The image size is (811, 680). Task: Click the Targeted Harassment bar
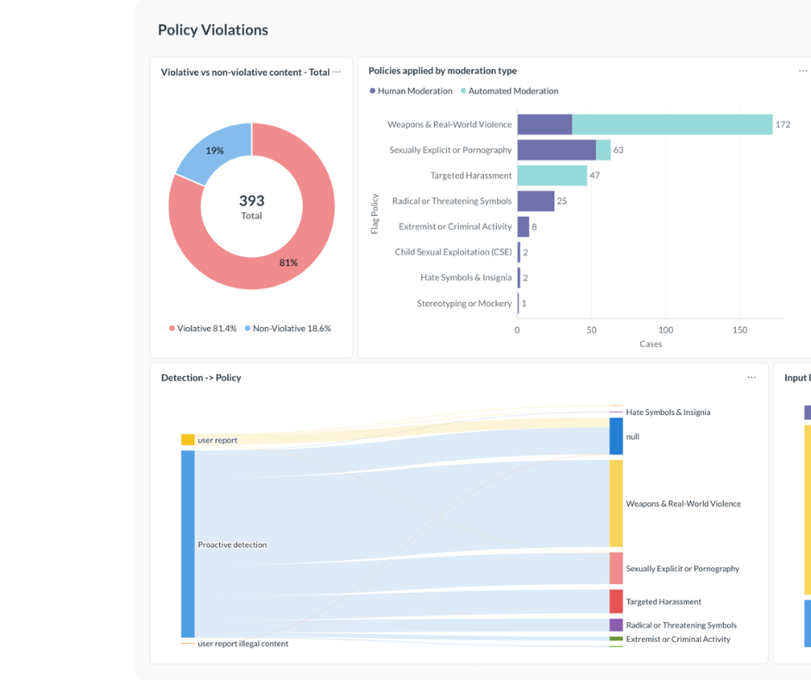[551, 175]
